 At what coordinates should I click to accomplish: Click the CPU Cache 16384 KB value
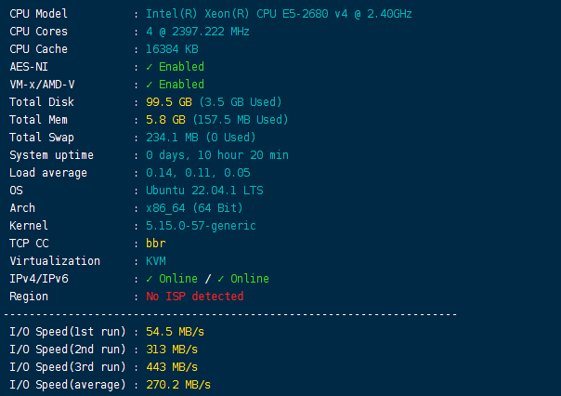(172, 49)
